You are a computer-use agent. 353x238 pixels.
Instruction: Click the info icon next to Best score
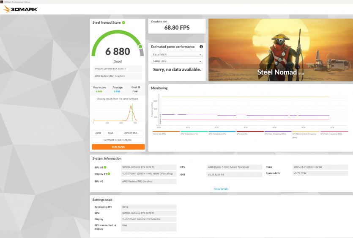pyautogui.click(x=139, y=87)
